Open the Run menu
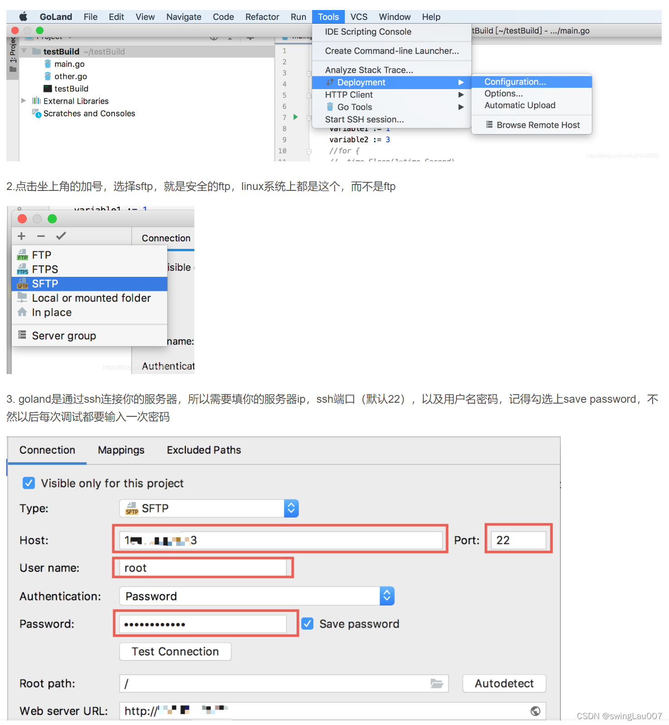Viewport: 669px width, 725px height. pos(298,17)
